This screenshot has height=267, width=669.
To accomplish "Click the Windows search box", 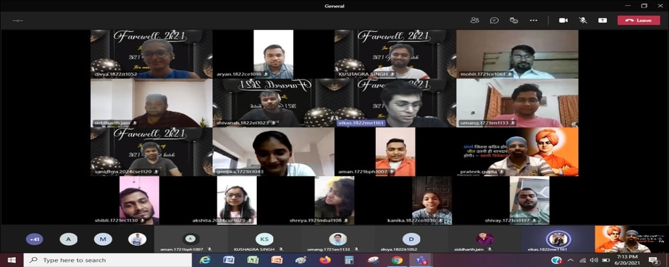I will pyautogui.click(x=100, y=260).
